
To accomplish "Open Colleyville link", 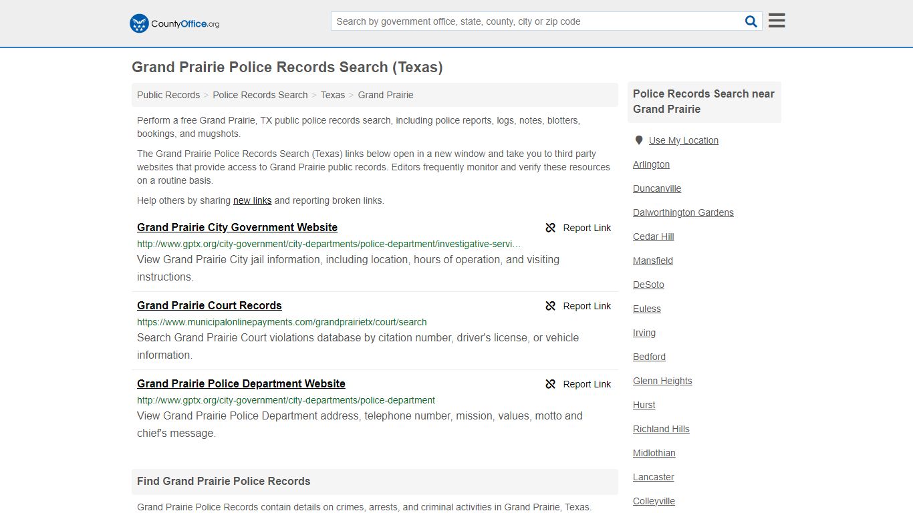I will 654,501.
